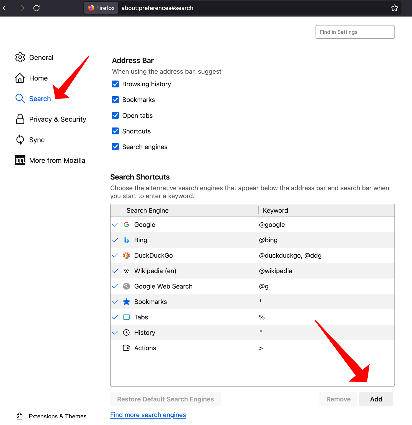Screen dimensions: 412x425
Task: Reload the page with the refresh icon
Action: [x=36, y=8]
